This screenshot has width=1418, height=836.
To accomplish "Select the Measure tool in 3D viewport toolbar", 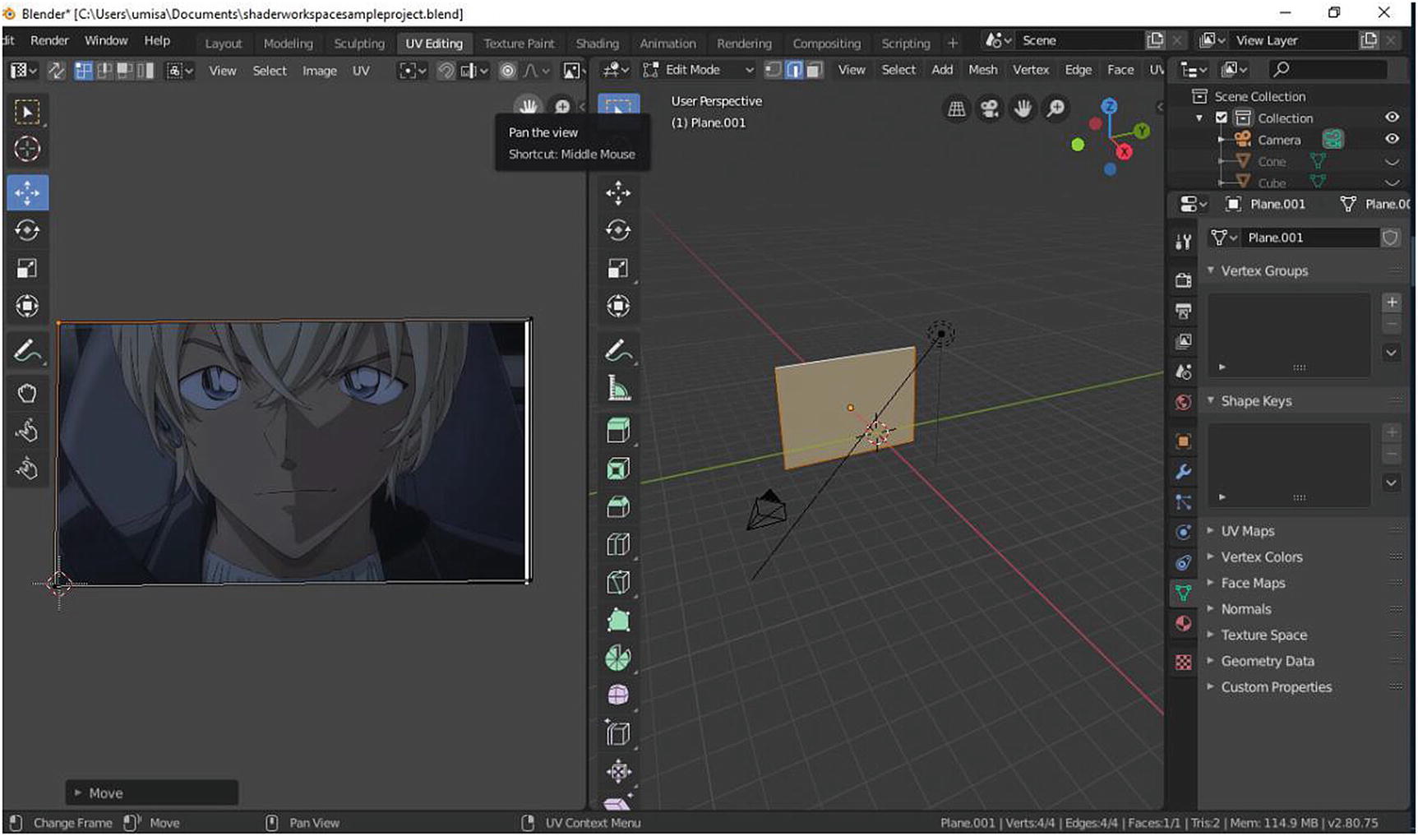I will (x=618, y=387).
